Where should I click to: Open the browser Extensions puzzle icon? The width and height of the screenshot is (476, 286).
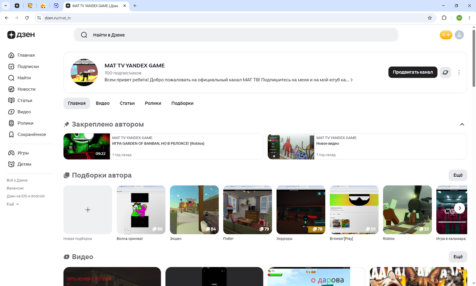(444, 18)
